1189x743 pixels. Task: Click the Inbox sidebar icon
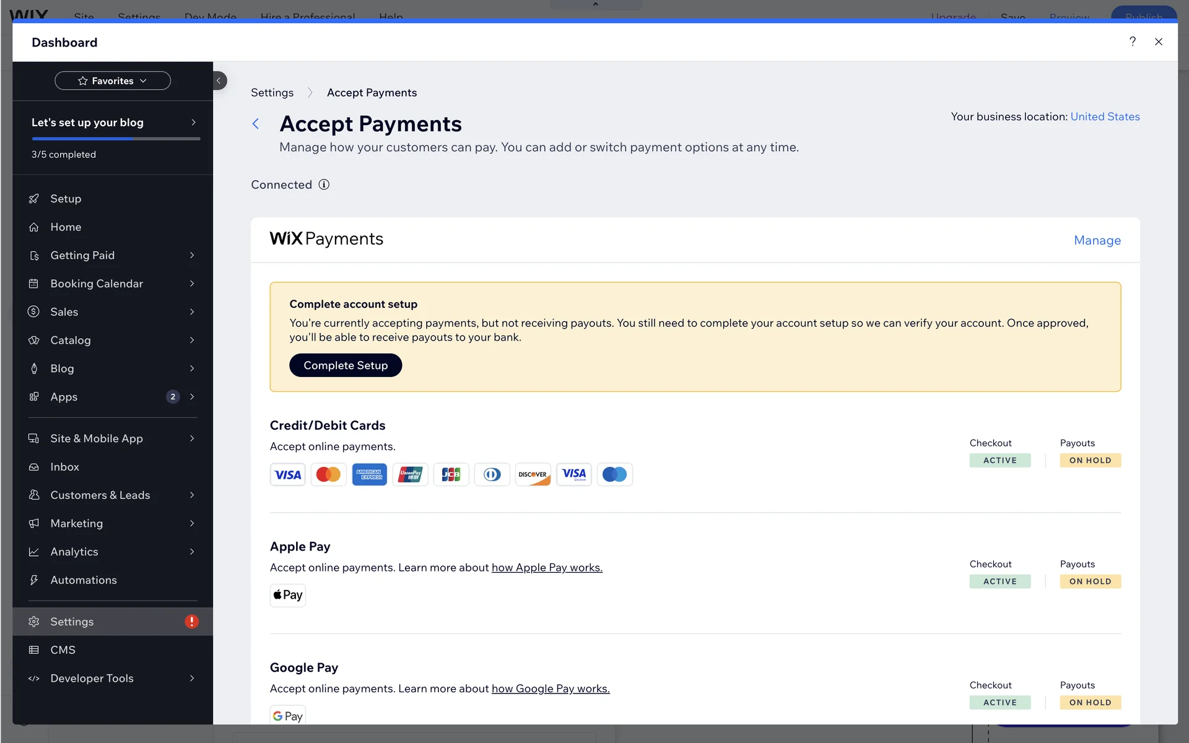(x=34, y=467)
